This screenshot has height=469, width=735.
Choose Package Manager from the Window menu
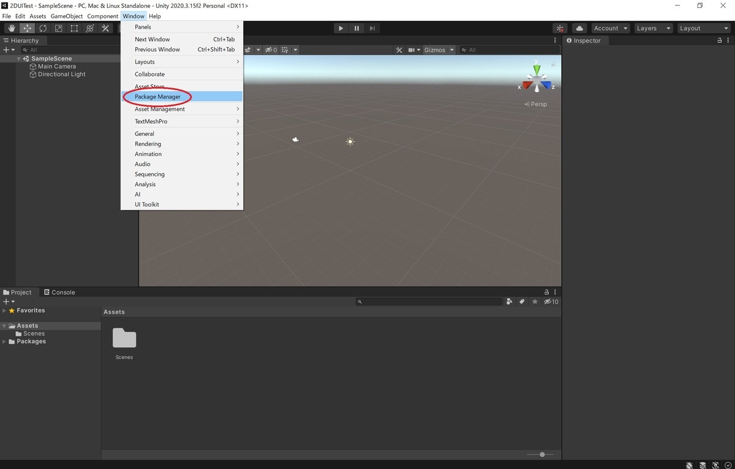(x=157, y=97)
